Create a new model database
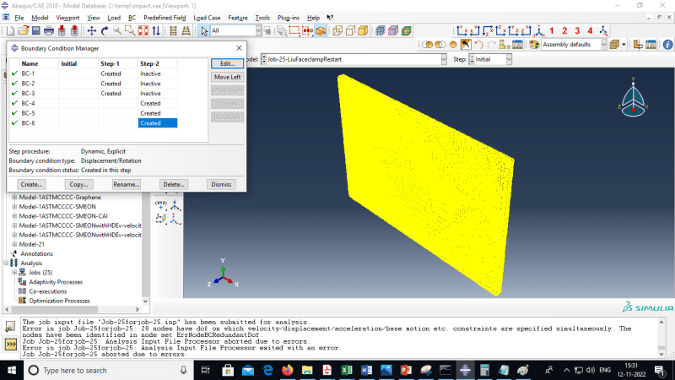 (x=10, y=30)
